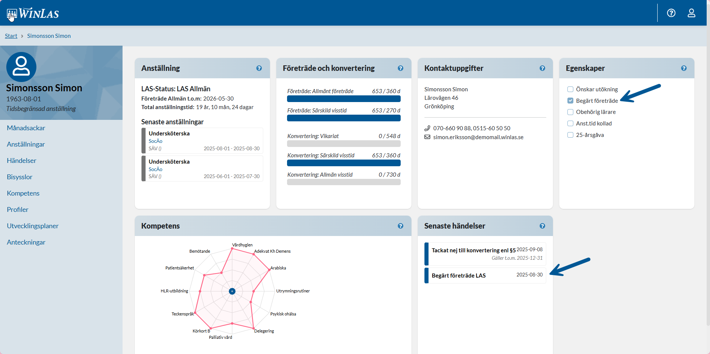Open the SocÅo link of first Undersköterska
This screenshot has height=354, width=710.
[156, 141]
